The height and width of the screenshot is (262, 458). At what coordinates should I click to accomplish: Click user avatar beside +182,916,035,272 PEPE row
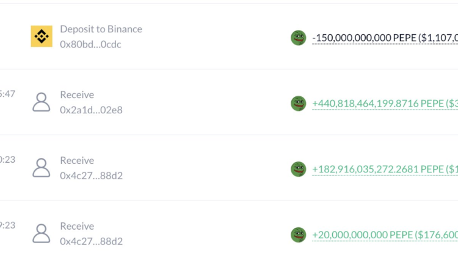[x=42, y=168]
